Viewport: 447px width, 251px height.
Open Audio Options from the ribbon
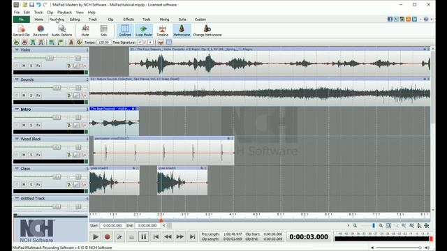tap(61, 31)
